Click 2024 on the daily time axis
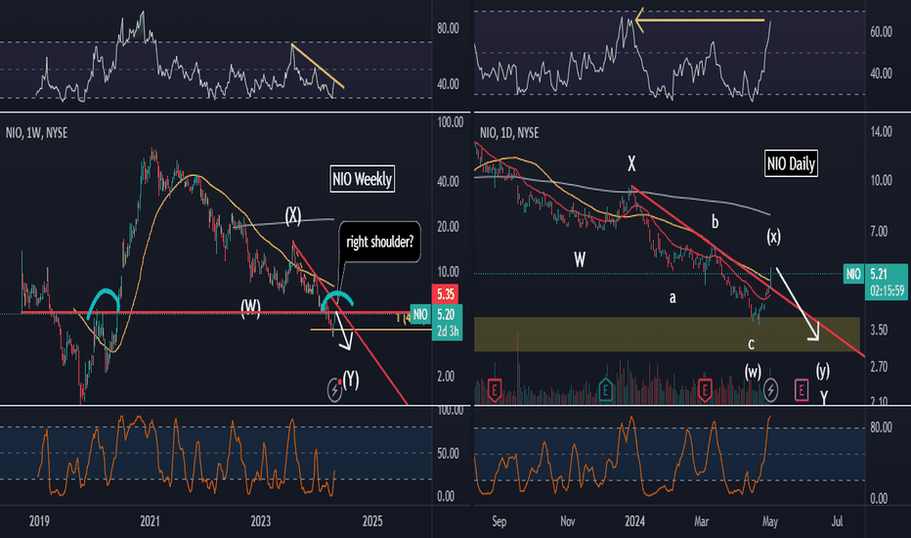The image size is (911, 538). 635,521
